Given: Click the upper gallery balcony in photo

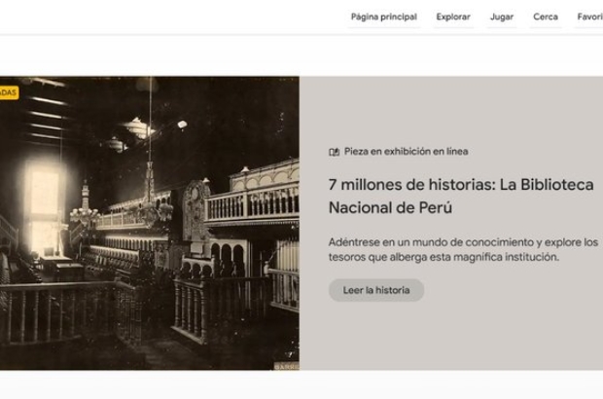Looking at the screenshot, I should [x=248, y=202].
